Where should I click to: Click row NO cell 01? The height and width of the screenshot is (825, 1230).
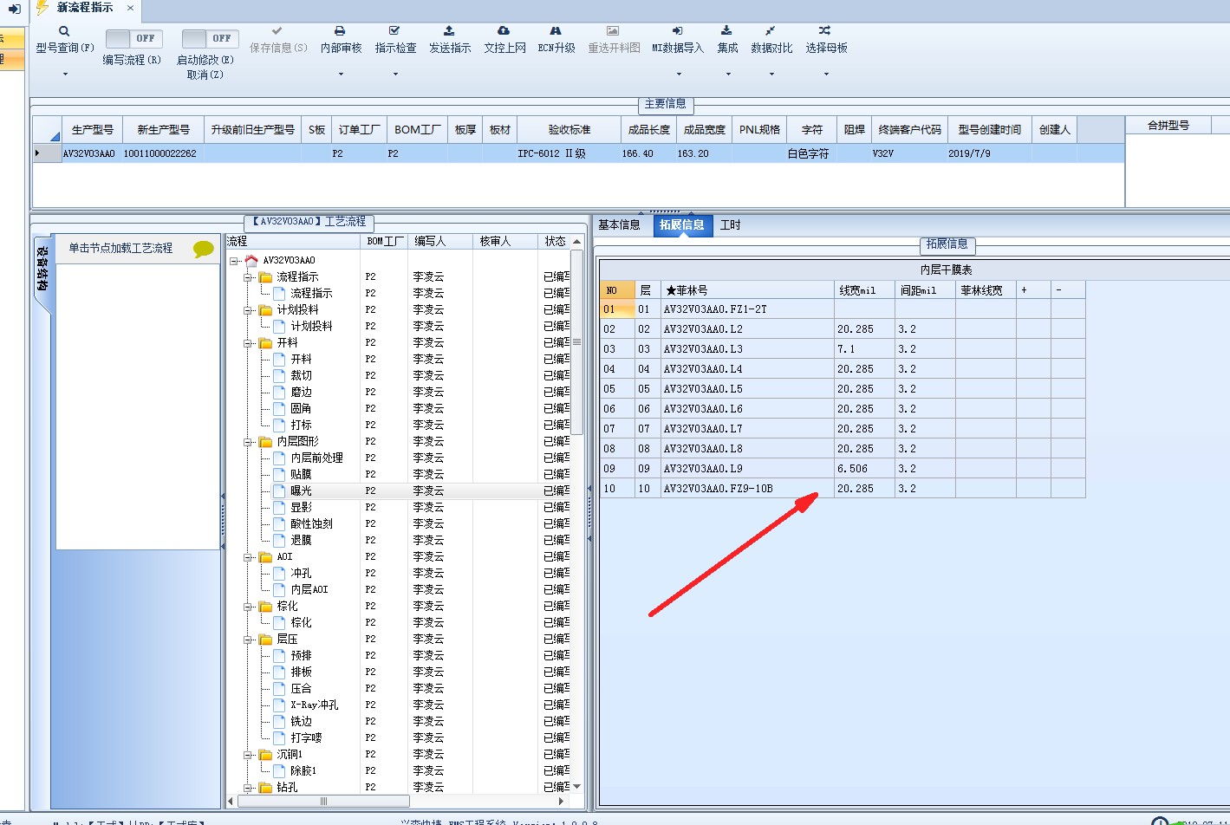(617, 309)
